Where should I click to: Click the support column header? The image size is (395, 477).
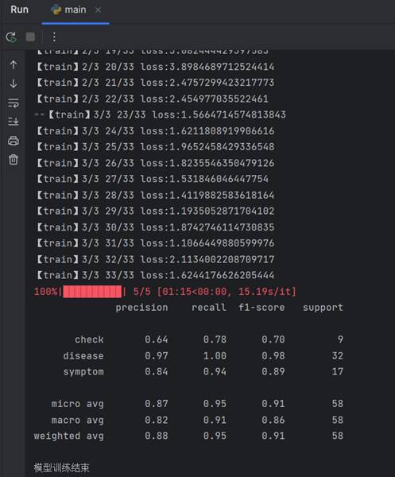pos(323,308)
